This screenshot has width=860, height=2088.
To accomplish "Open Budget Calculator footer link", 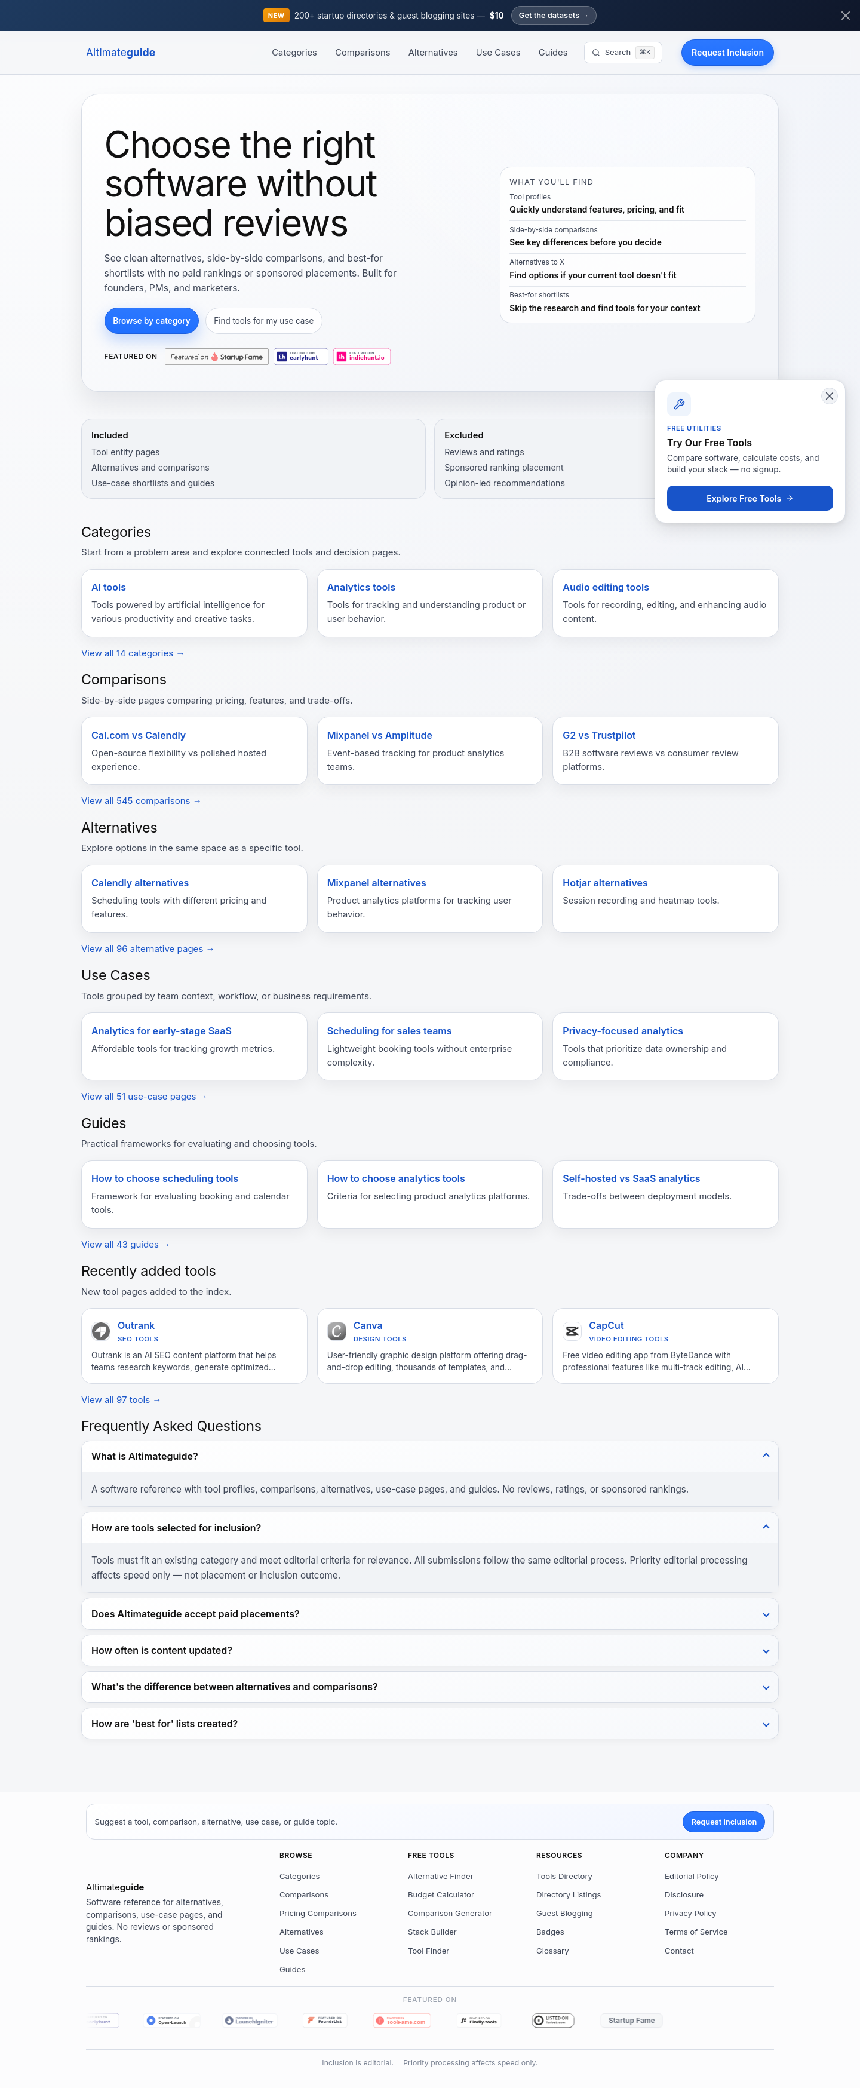I will (x=441, y=1895).
